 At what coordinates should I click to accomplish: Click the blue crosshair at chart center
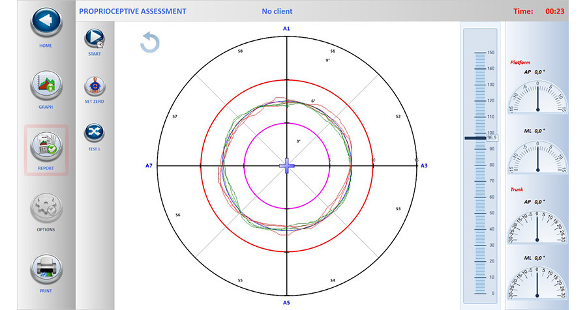(x=286, y=166)
